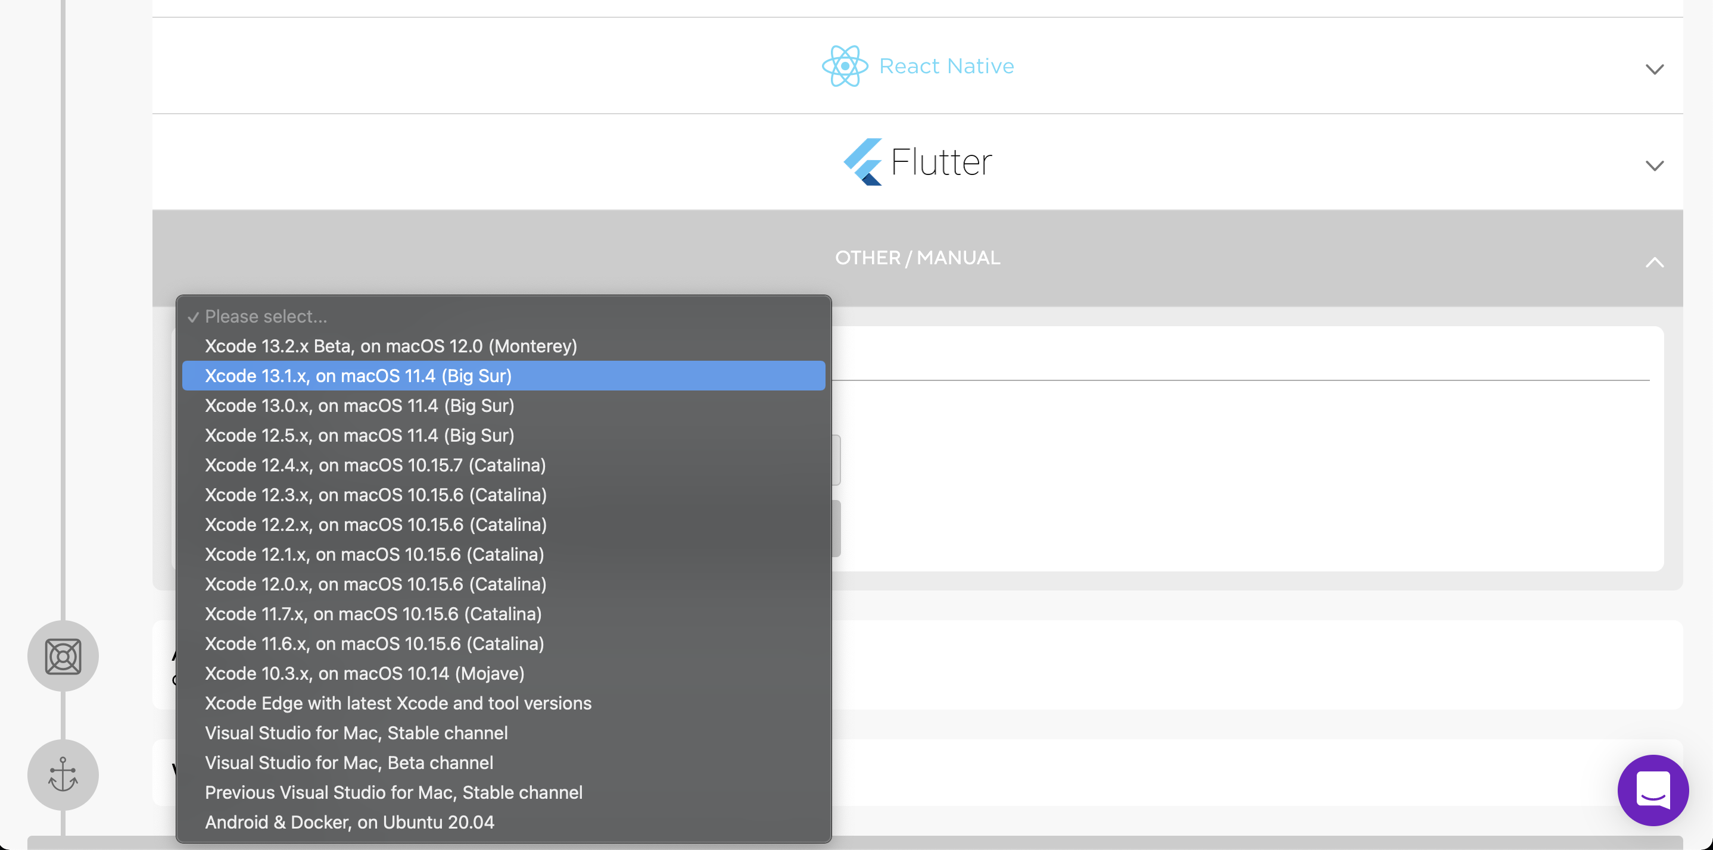This screenshot has height=850, width=1713.
Task: Click the React Native atom logo
Action: point(845,66)
